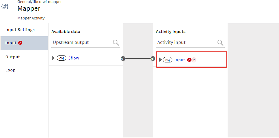The height and width of the screenshot is (138, 279).
Task: Click the search magnifier in Activity inputs
Action: coord(220,43)
